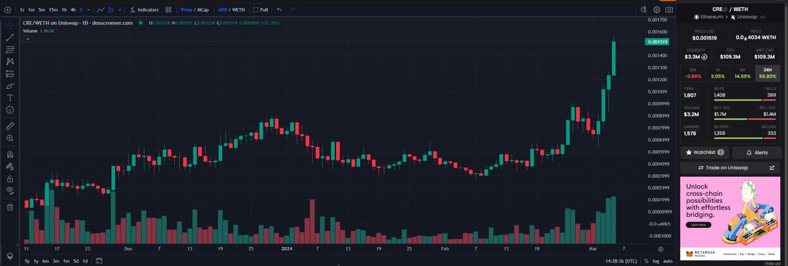Screen dimensions: 788x266
Task: Open the Indicators menu
Action: tap(144, 10)
